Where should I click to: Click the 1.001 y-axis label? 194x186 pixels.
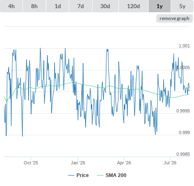(184, 46)
